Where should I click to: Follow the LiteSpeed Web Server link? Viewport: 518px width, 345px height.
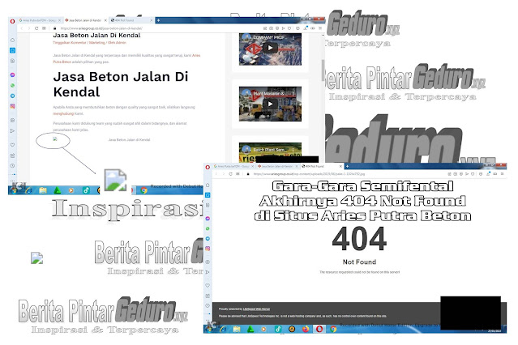tap(256, 309)
